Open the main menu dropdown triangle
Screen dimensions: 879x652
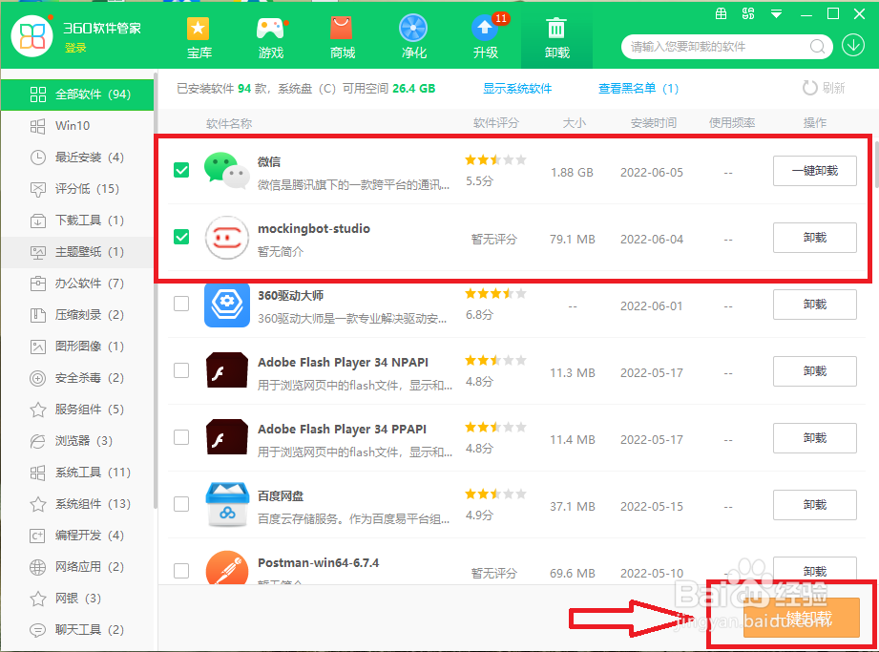pyautogui.click(x=777, y=14)
